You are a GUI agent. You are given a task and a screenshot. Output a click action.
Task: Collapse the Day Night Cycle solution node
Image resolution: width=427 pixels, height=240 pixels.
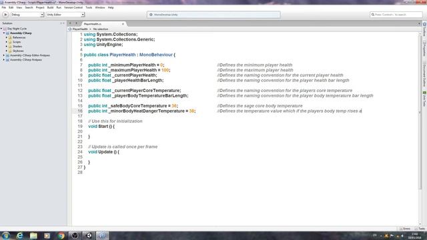[1, 29]
